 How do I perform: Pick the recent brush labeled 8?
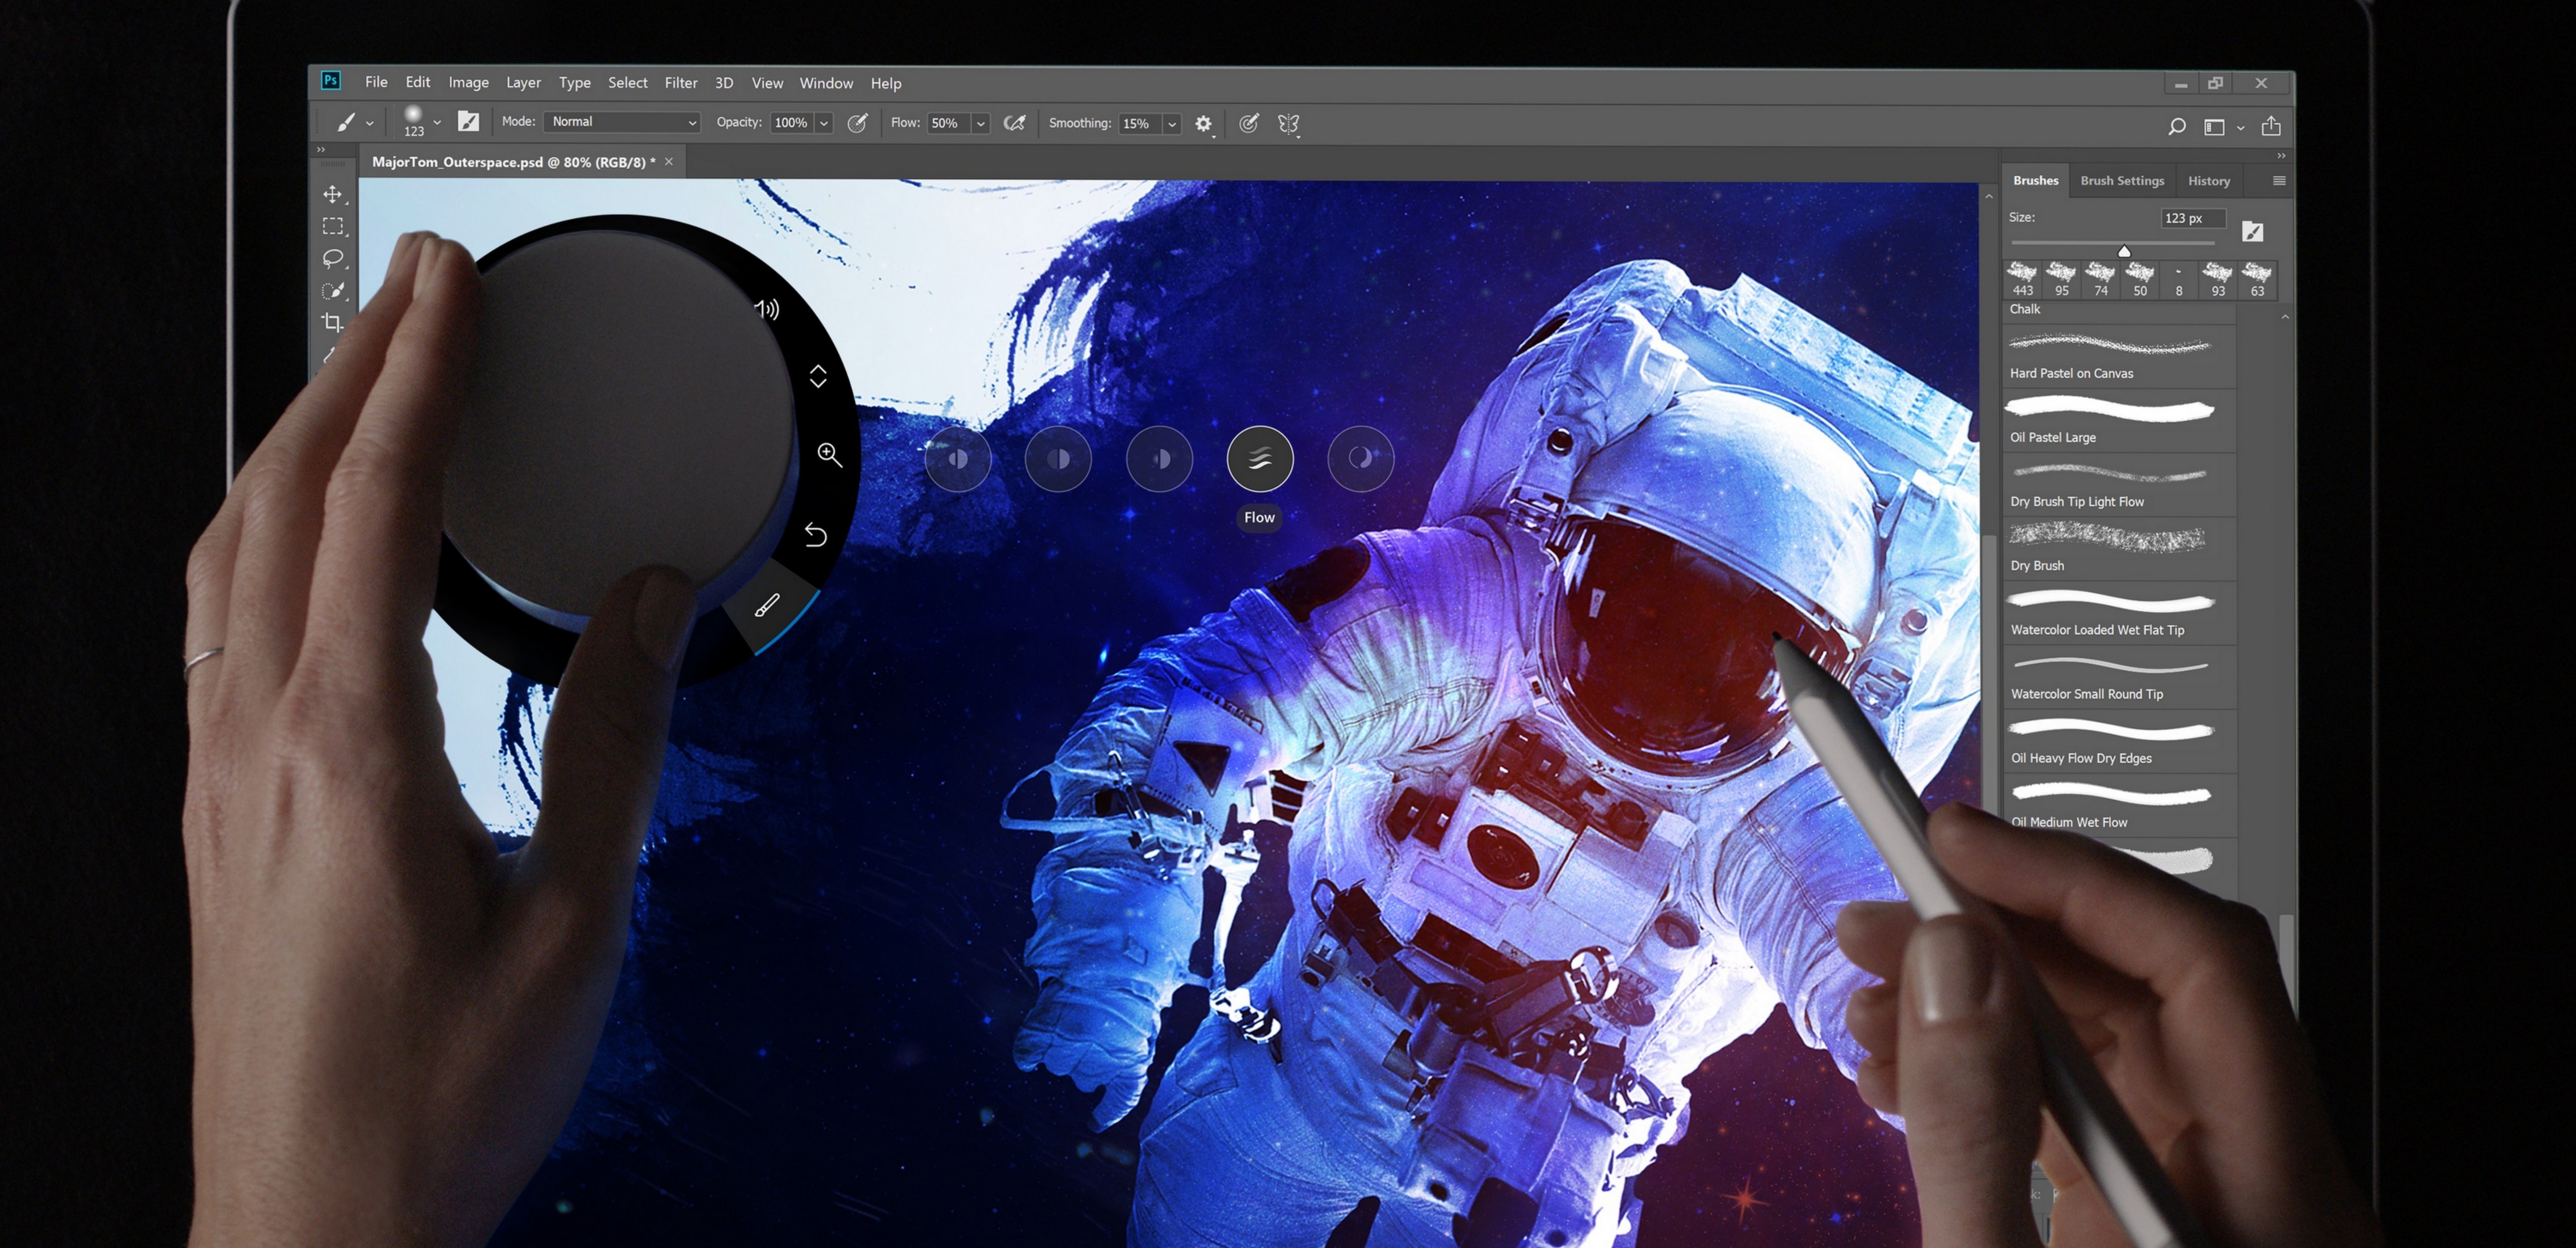[2178, 279]
